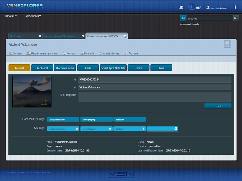Screen dimensions: 242x181
Task: Click the geography community tag
Action: (x=96, y=120)
